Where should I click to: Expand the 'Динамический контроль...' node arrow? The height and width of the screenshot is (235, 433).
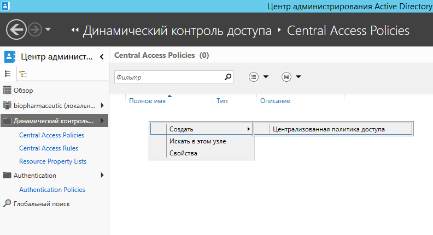pos(102,120)
